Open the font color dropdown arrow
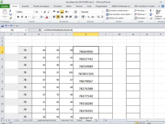165x124 pixels. (x=49, y=17)
